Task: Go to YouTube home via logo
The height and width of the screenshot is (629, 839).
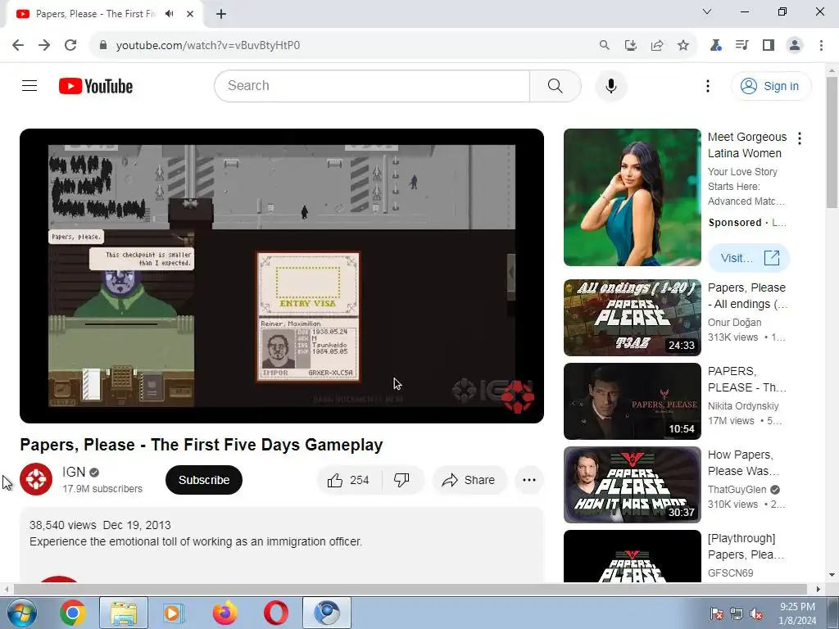Action: coord(96,86)
